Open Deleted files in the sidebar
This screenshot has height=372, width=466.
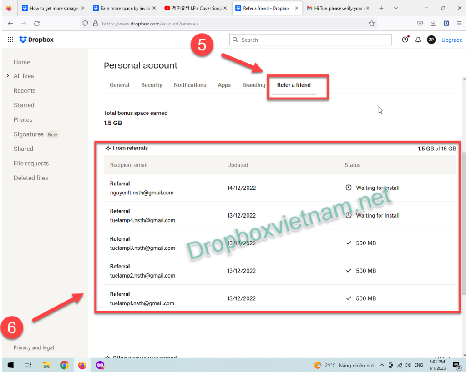pyautogui.click(x=30, y=178)
